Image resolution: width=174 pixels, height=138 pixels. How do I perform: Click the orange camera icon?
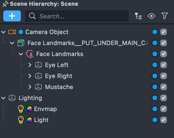(x=12, y=32)
